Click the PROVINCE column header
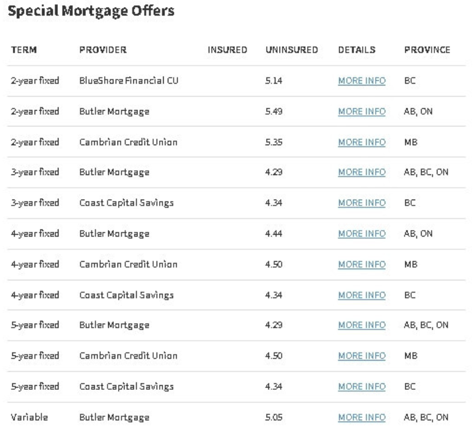Image resolution: width=473 pixels, height=432 pixels. tap(427, 50)
